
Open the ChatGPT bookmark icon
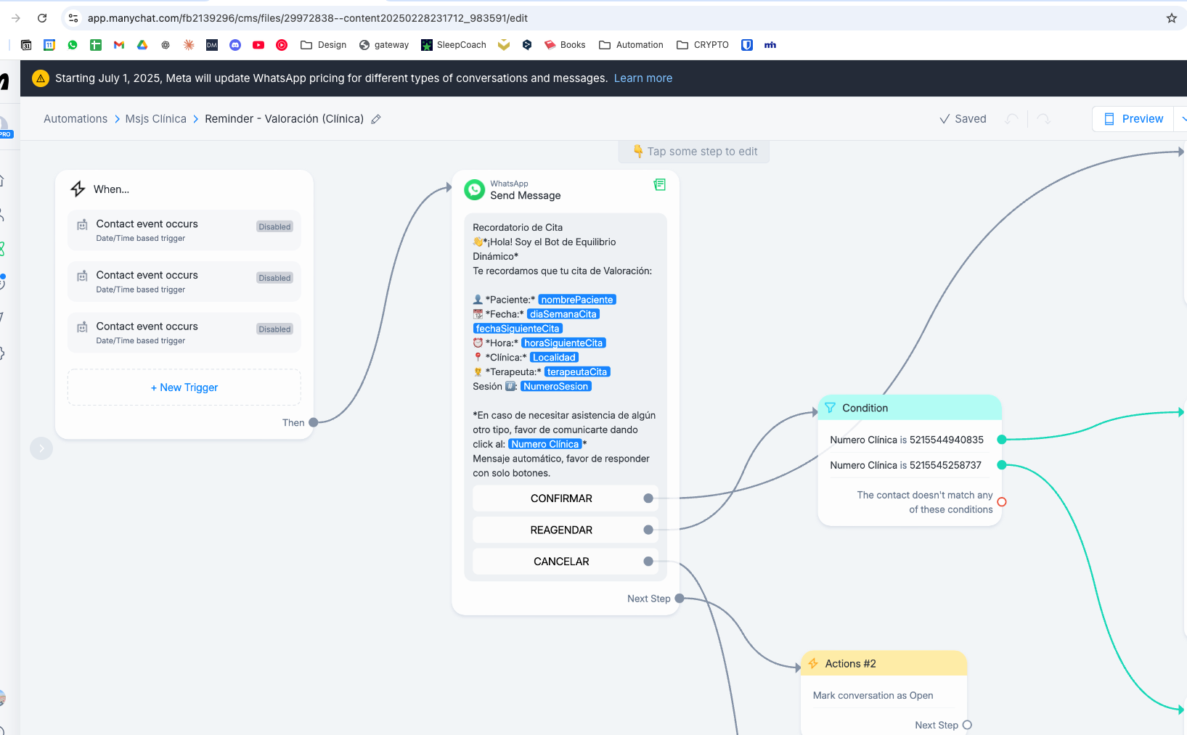click(x=166, y=45)
